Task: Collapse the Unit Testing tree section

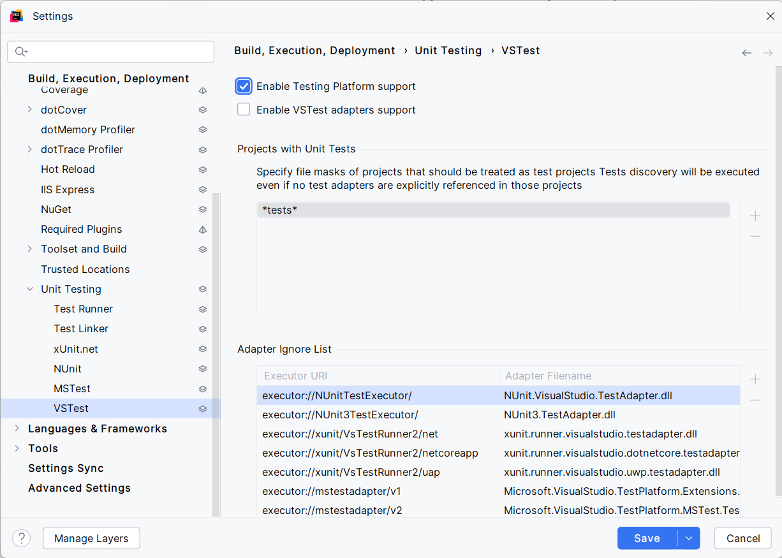Action: tap(29, 289)
